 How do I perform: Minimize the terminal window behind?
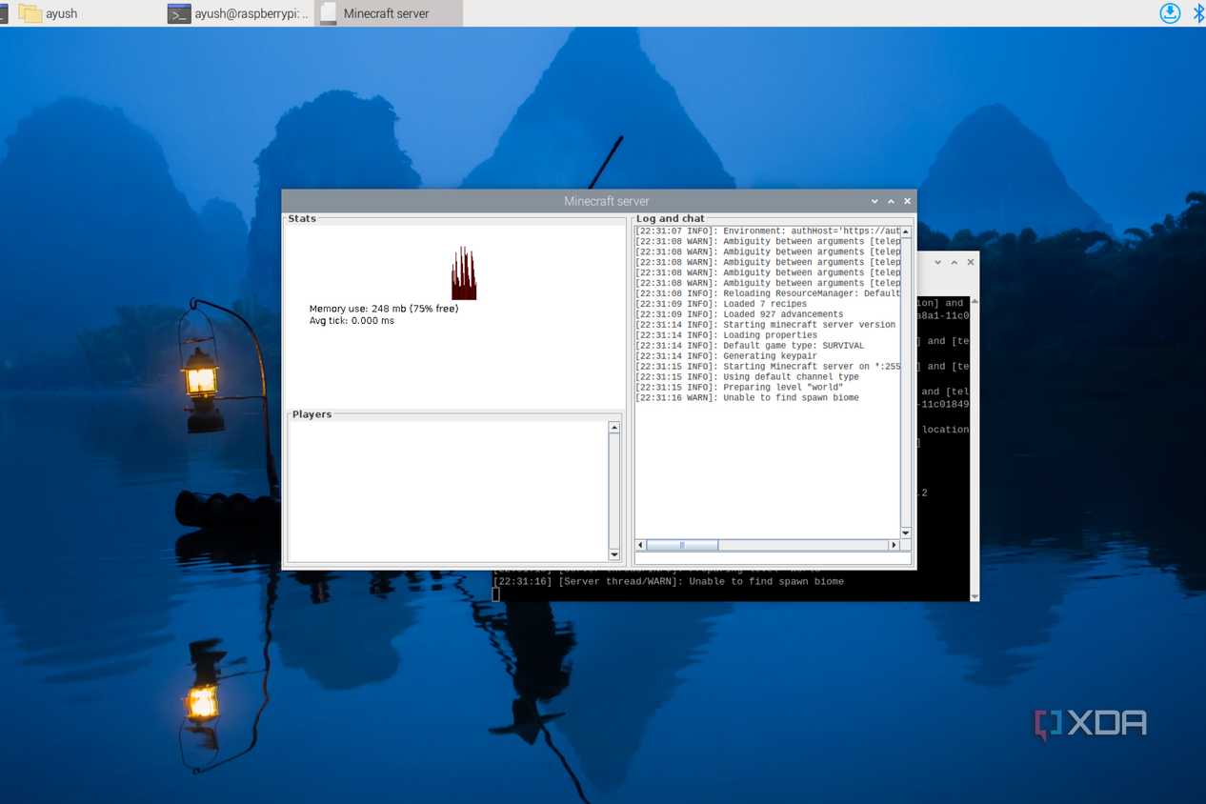click(x=938, y=262)
